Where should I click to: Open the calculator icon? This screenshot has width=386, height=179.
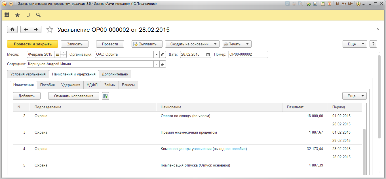tap(323, 4)
